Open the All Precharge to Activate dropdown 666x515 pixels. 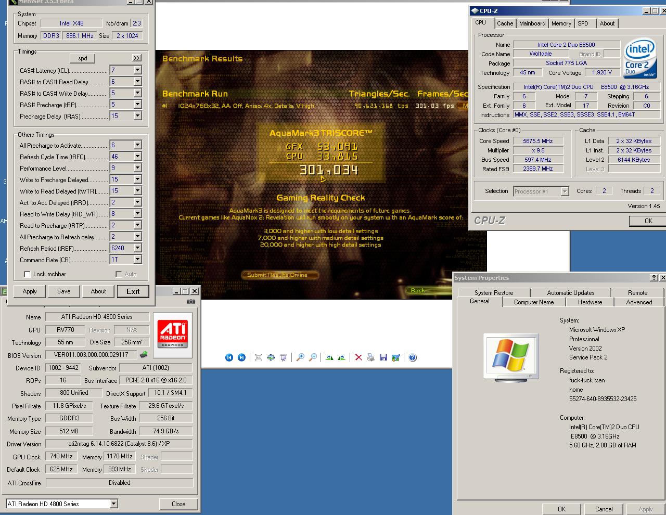tap(137, 145)
